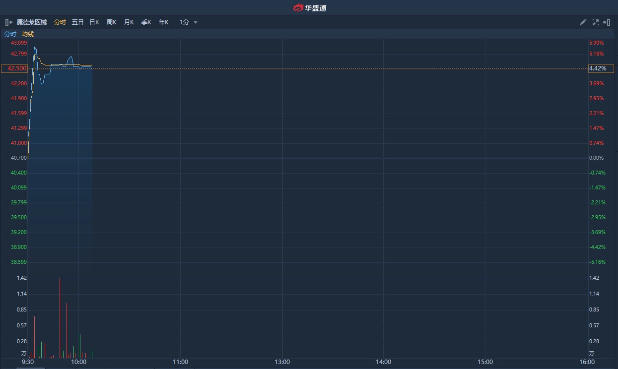The image size is (618, 369).
Task: Switch to the 五日 tab
Action: (78, 22)
